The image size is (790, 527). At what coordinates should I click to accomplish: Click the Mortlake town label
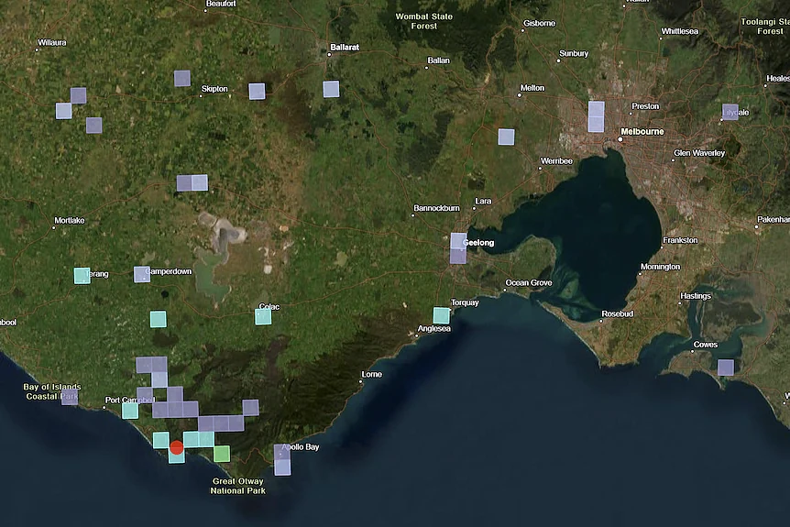point(70,220)
